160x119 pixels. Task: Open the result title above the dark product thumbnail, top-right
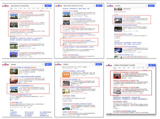point(127,17)
